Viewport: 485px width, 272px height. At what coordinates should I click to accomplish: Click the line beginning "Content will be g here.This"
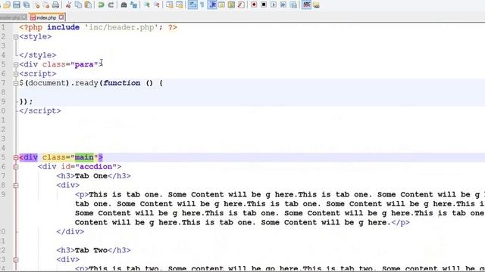(x=242, y=222)
